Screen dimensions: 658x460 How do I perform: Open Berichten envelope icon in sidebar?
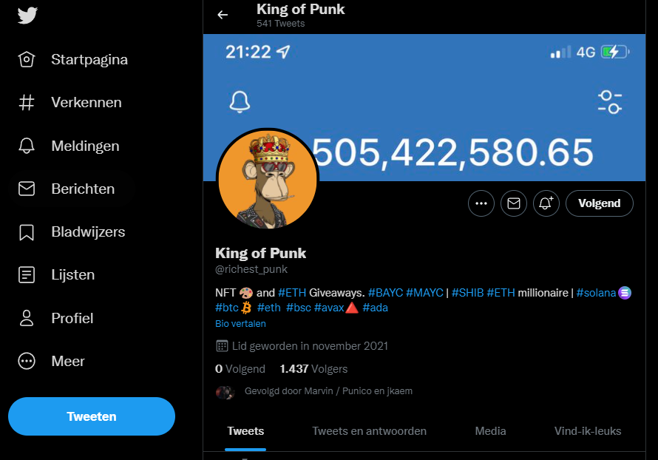27,189
